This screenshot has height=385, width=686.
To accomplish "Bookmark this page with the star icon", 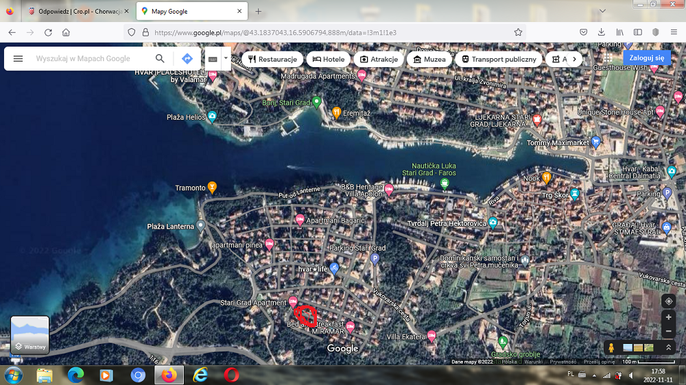I will 518,32.
